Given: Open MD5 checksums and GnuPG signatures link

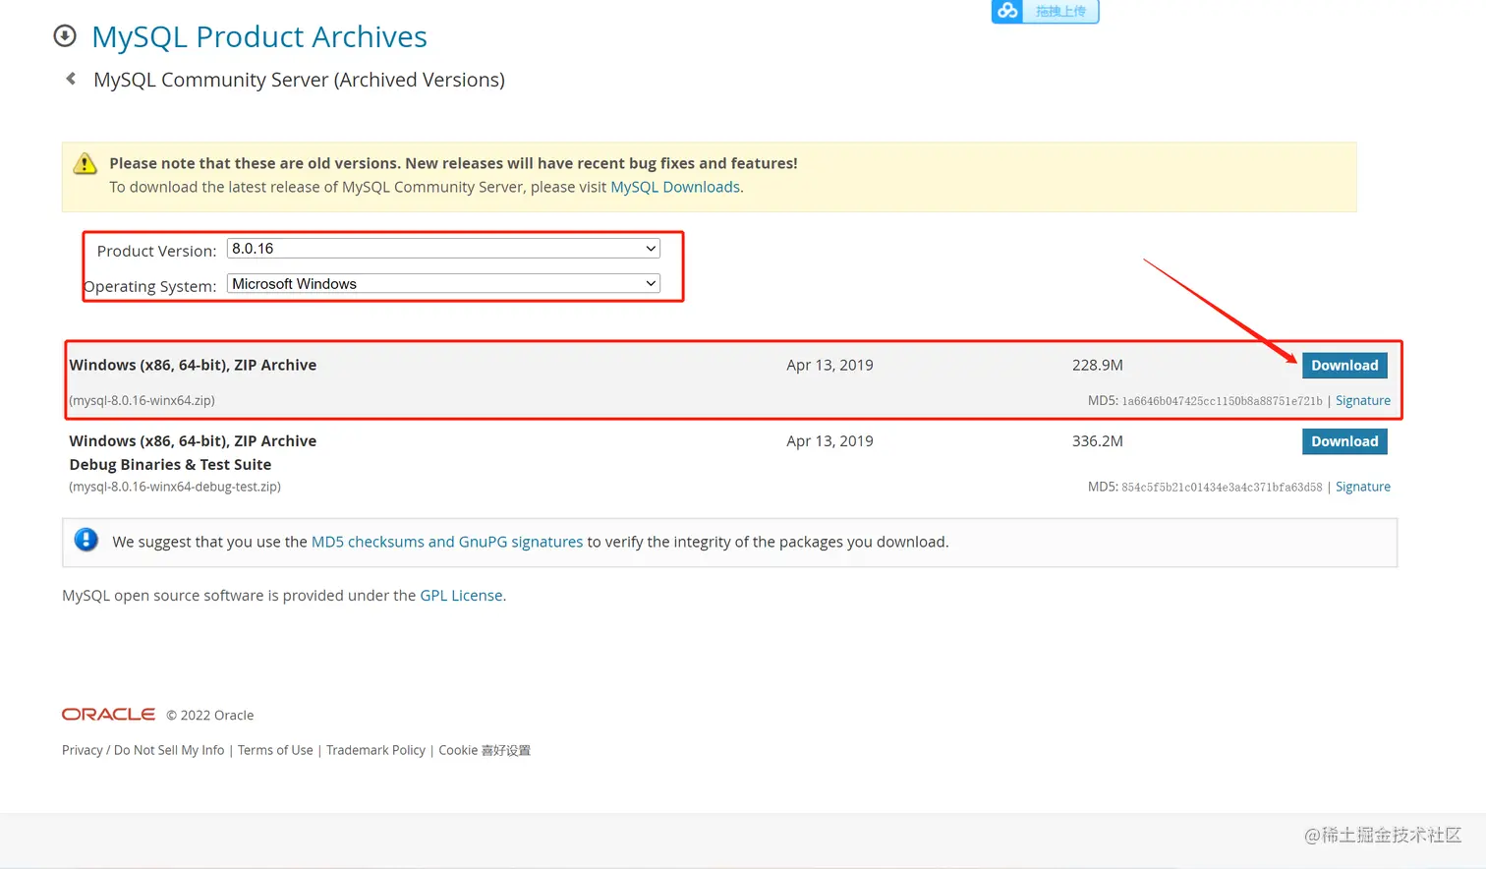Looking at the screenshot, I should click(x=447, y=542).
